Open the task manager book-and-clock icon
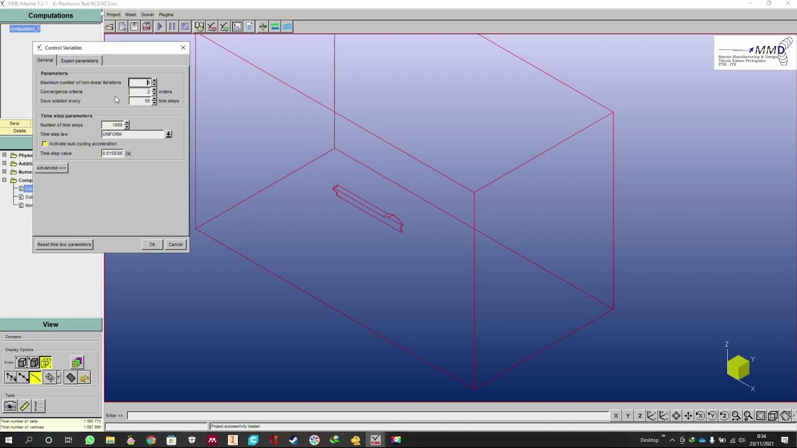Image resolution: width=797 pixels, height=448 pixels. click(x=199, y=26)
